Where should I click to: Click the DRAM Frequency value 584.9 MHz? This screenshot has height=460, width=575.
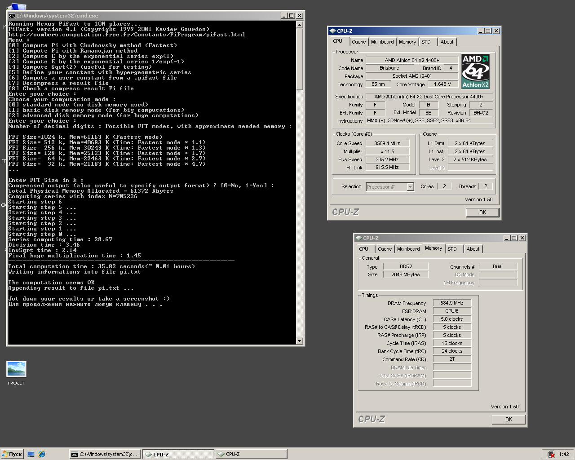(x=452, y=303)
